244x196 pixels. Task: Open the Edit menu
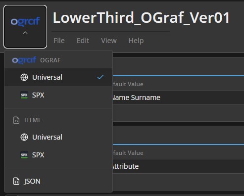(x=83, y=41)
